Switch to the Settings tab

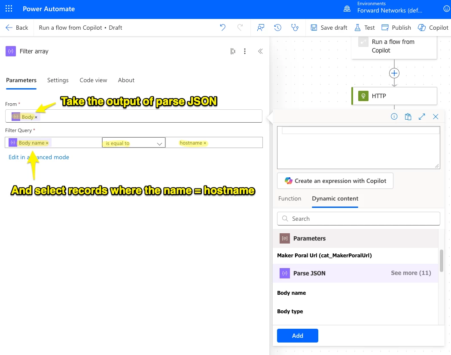click(58, 80)
